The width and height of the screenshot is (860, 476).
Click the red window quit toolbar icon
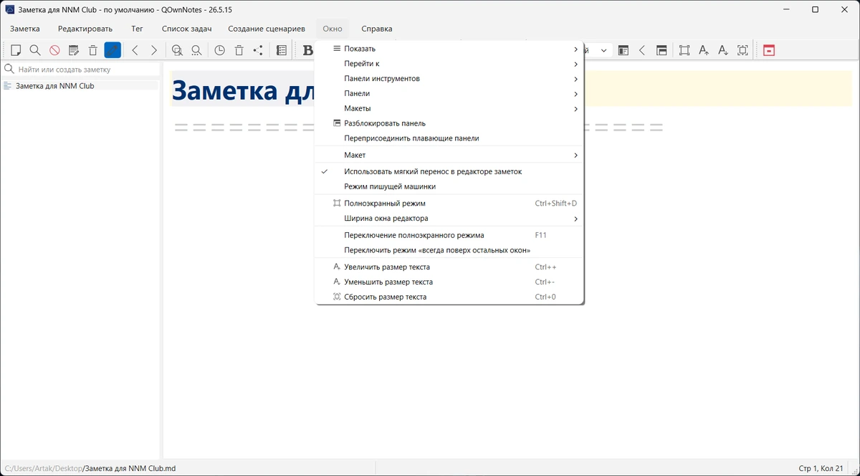pyautogui.click(x=769, y=50)
